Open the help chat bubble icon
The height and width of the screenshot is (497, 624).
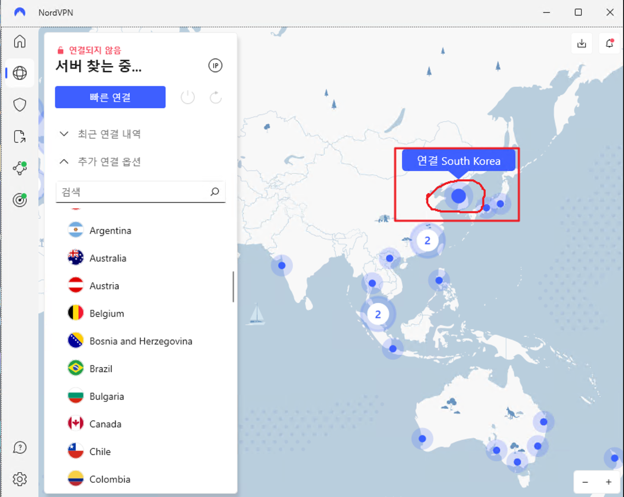tap(20, 447)
